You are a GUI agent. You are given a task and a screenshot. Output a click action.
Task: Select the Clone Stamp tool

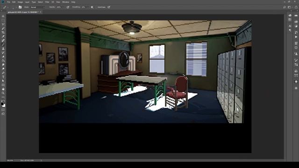coord(3,49)
